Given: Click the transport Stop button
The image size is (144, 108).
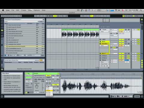Looking at the screenshot, I should 50,16.
